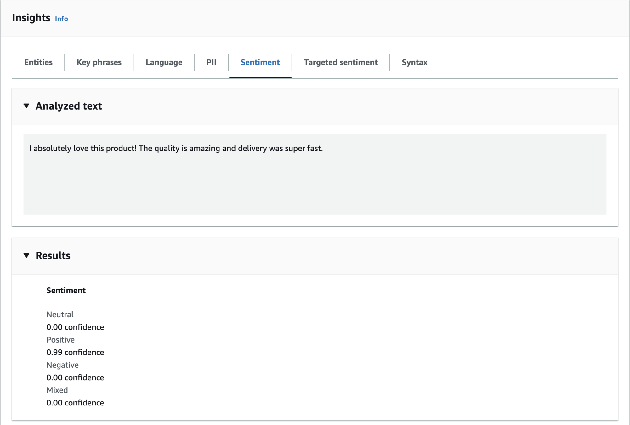Click the Analyzed text heading
This screenshot has height=425, width=630.
pyautogui.click(x=69, y=106)
